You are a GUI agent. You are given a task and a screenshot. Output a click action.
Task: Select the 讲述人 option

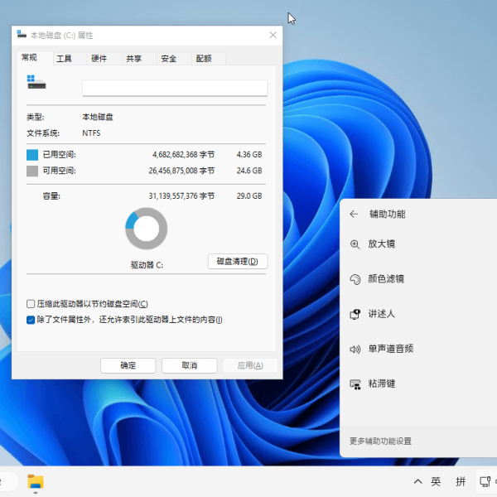pyautogui.click(x=381, y=314)
